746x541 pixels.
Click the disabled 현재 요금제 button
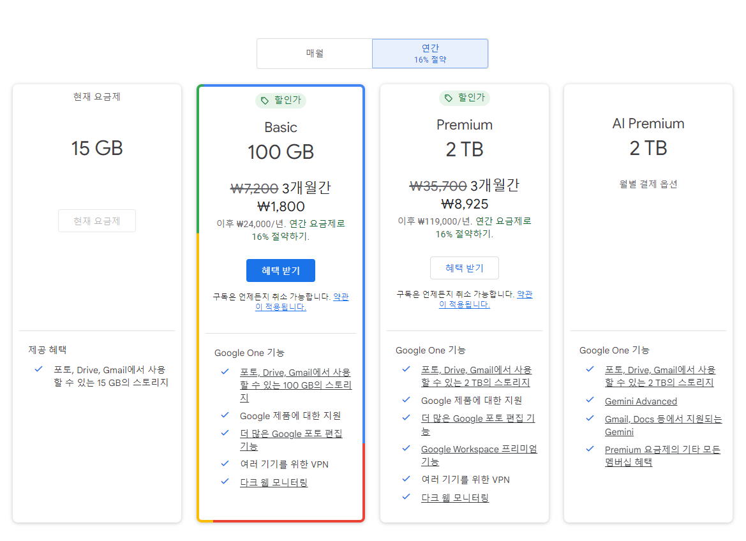click(97, 221)
